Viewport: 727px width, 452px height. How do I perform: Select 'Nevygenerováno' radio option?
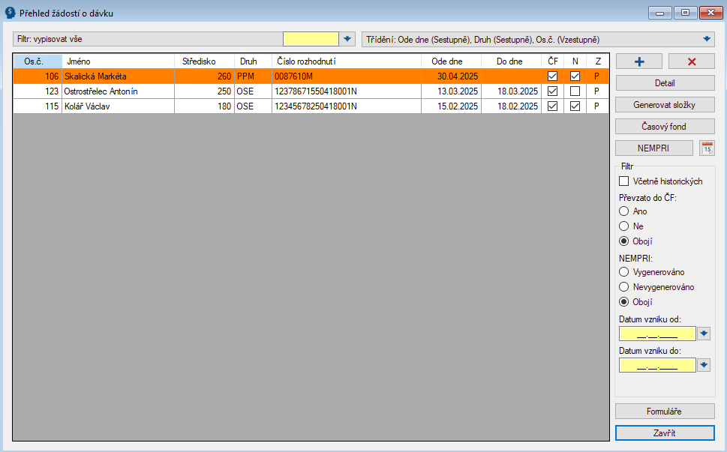pos(623,287)
